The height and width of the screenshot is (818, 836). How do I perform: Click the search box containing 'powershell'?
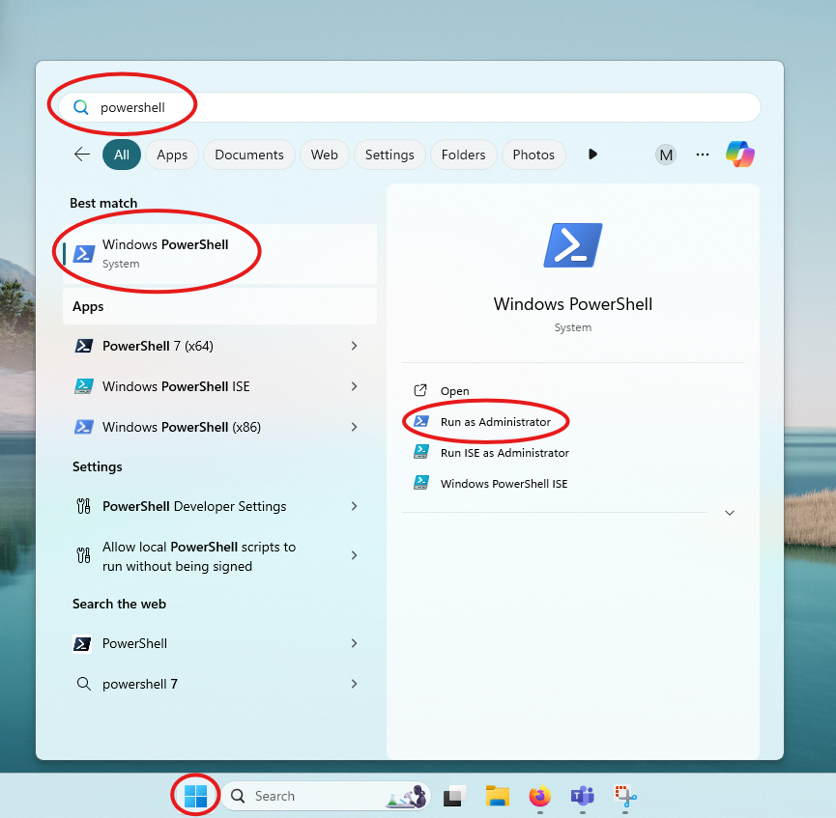410,107
